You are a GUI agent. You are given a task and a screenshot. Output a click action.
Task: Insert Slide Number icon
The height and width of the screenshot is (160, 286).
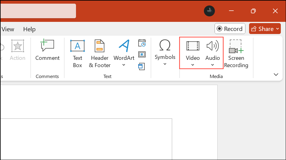tap(142, 55)
